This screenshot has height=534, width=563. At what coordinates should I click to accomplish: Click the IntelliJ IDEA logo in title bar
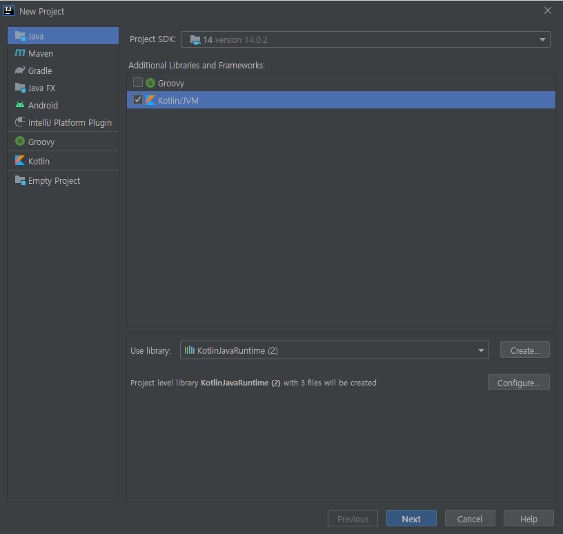[x=9, y=11]
